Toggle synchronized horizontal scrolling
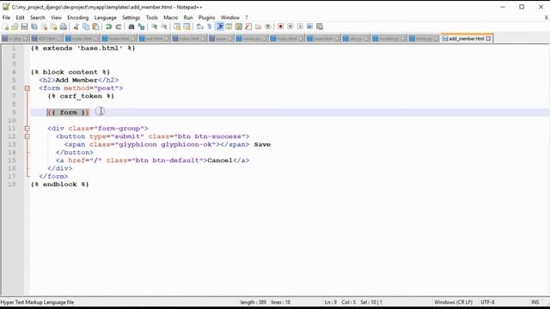The image size is (550, 309). (x=187, y=27)
